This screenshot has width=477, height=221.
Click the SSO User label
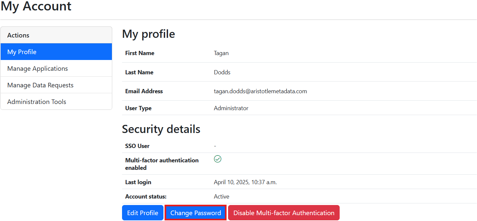[137, 146]
